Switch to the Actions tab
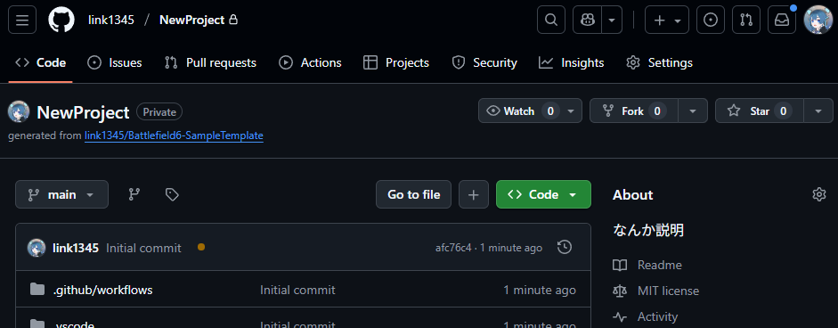Screen dimensions: 838x328 tap(310, 62)
